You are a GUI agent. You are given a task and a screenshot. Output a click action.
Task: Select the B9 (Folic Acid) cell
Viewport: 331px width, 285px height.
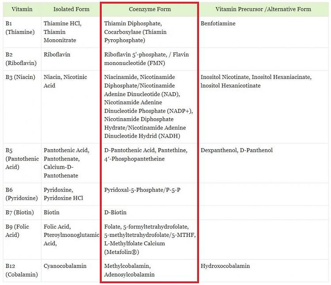pyautogui.click(x=22, y=240)
